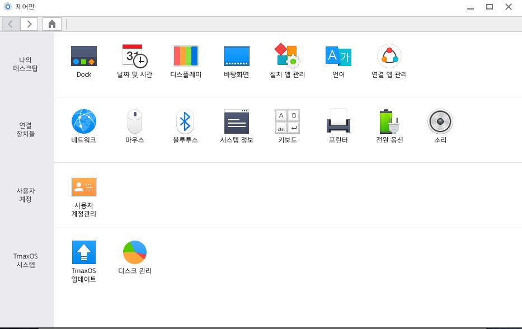Viewport: 522px width, 329px height.
Task: Open 디스크 관리 pie chart icon
Action: pos(135,252)
